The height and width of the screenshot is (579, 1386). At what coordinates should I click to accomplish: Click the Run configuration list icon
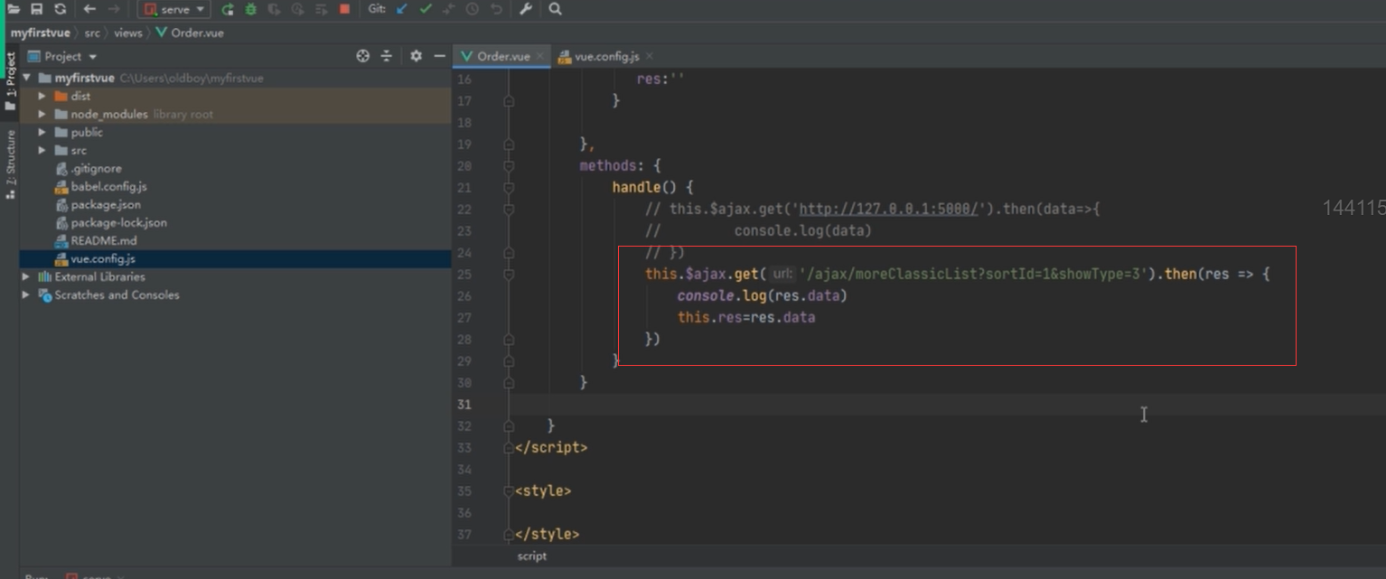[x=321, y=9]
